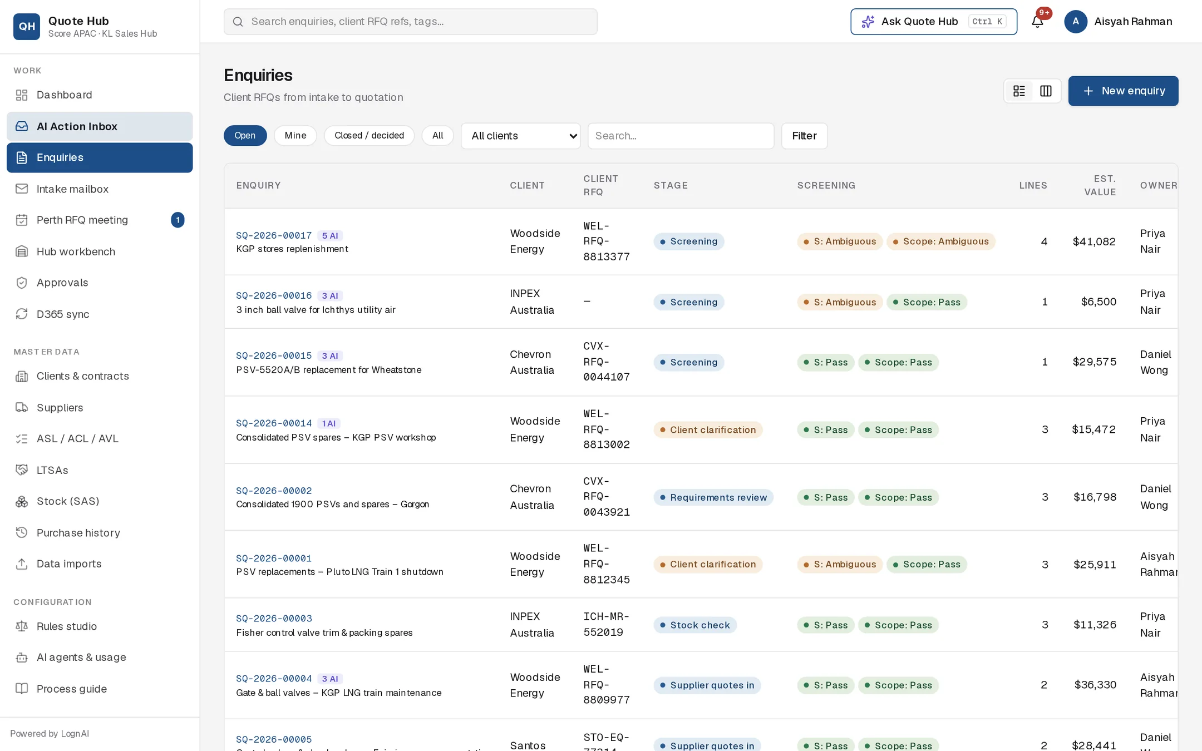Click the global search enquiries field

point(410,22)
